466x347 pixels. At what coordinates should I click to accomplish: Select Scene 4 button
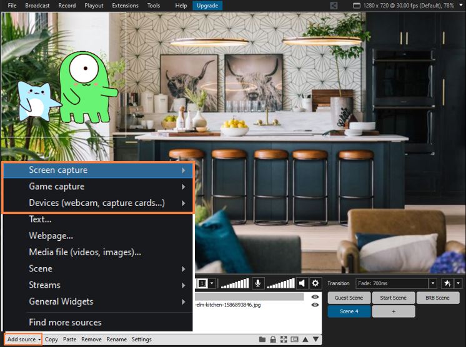349,311
